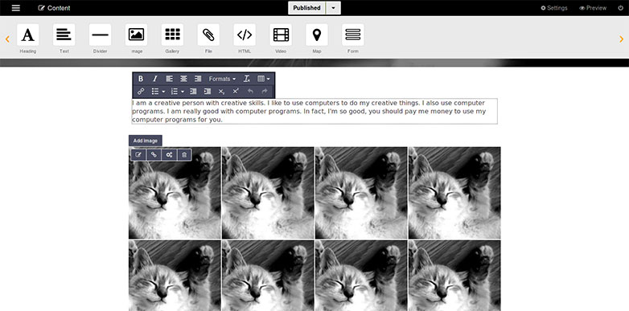The width and height of the screenshot is (629, 311).
Task: Click the Add Image button
Action: tap(146, 141)
